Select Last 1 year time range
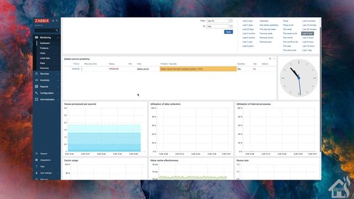 pyautogui.click(x=247, y=42)
